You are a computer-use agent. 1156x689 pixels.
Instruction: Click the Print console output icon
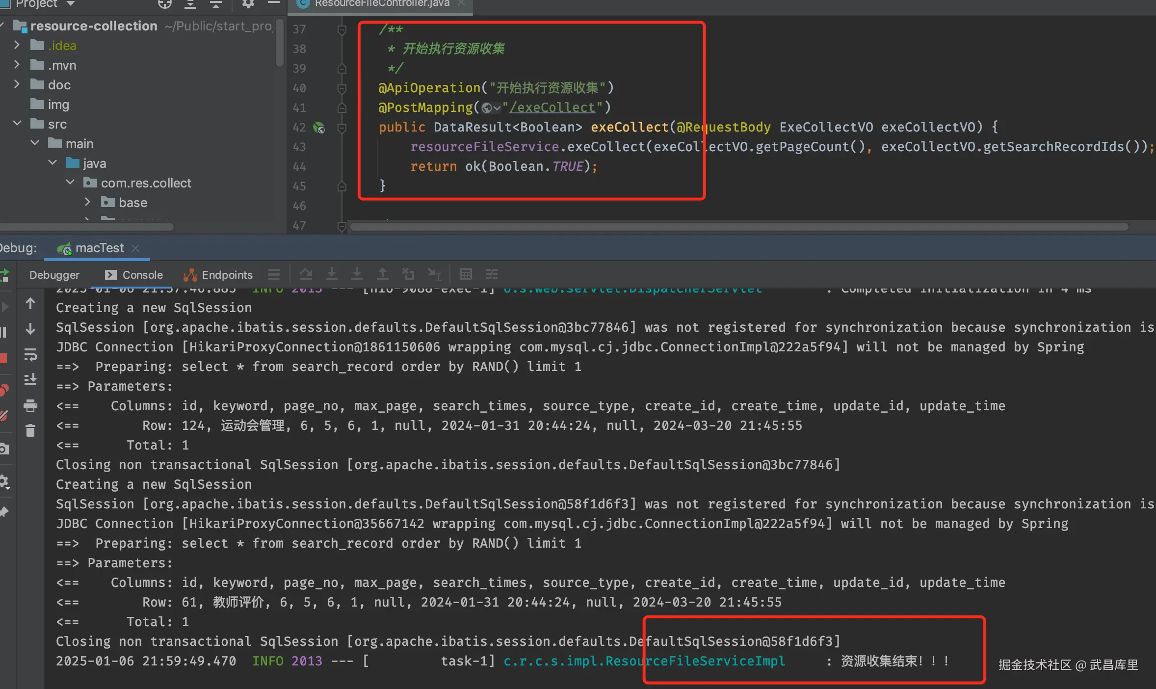point(30,405)
